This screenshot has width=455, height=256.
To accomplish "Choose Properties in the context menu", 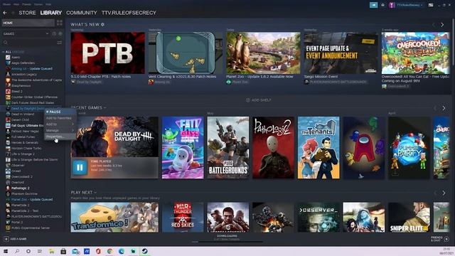I will click(x=60, y=137).
